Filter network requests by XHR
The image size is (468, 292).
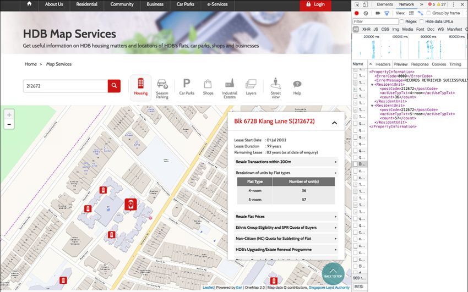(x=366, y=29)
